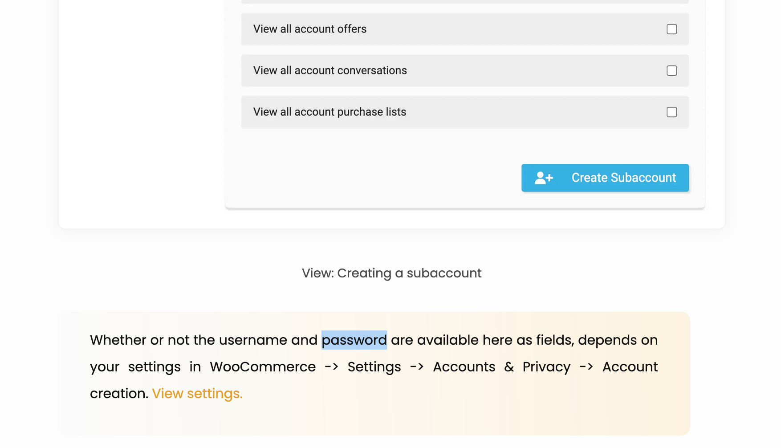781x448 pixels.
Task: Open the View settings link
Action: click(x=197, y=394)
